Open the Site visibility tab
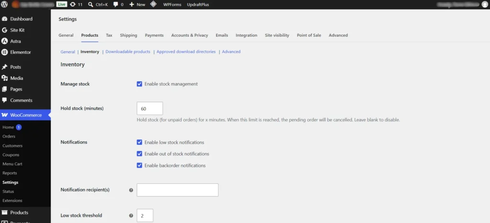The height and width of the screenshot is (223, 490). pos(277,35)
